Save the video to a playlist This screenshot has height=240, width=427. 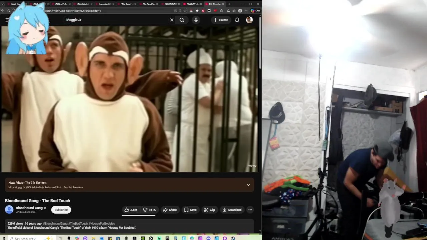(x=190, y=210)
